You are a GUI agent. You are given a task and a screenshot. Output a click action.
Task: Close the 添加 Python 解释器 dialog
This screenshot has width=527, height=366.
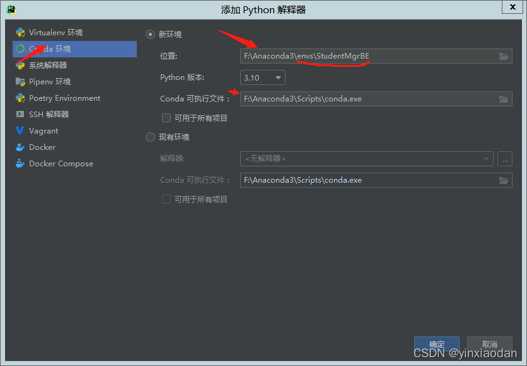(x=513, y=7)
